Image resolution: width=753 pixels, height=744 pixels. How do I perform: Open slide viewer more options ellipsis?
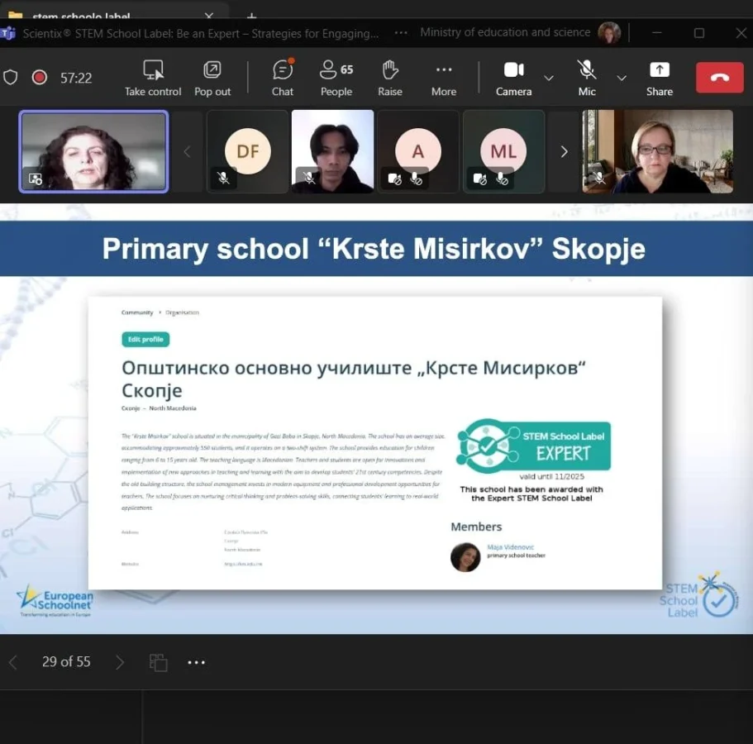196,662
